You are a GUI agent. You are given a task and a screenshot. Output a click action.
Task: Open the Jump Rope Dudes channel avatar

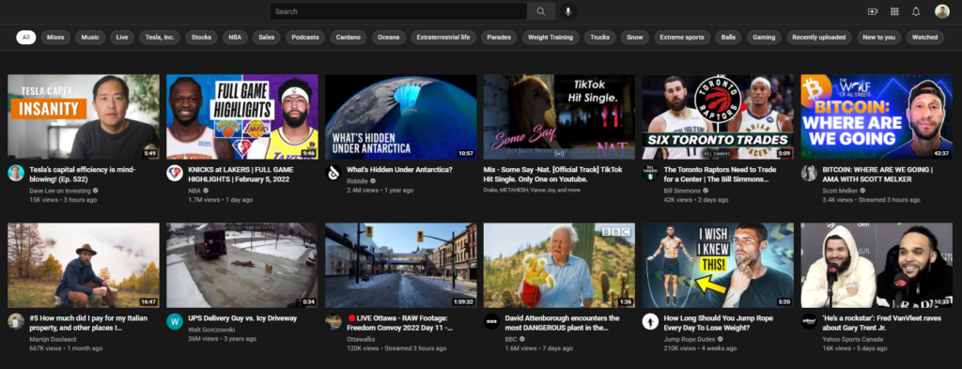click(x=650, y=322)
